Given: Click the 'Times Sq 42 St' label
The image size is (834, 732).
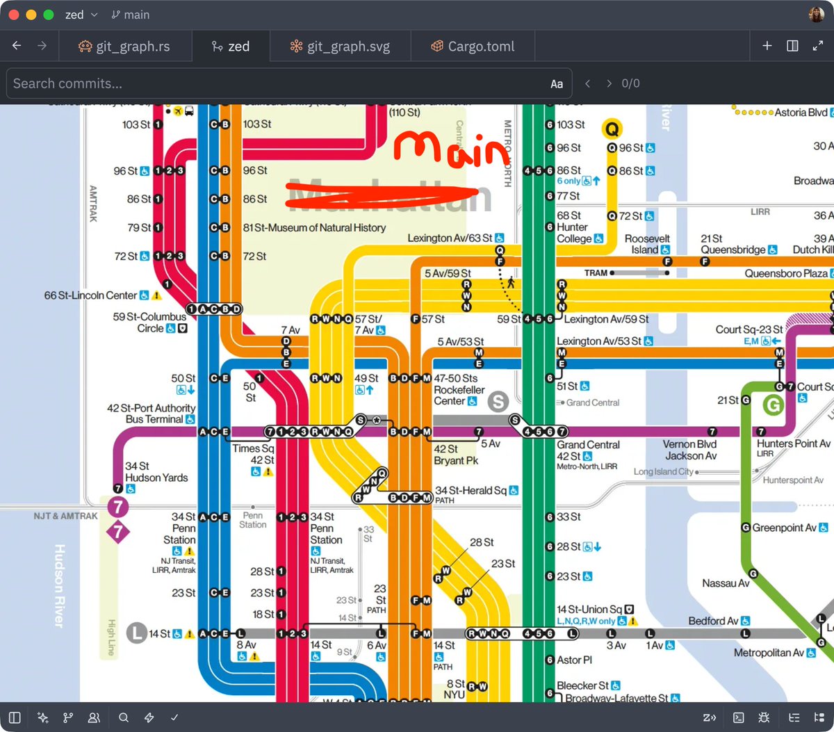Looking at the screenshot, I should (253, 454).
